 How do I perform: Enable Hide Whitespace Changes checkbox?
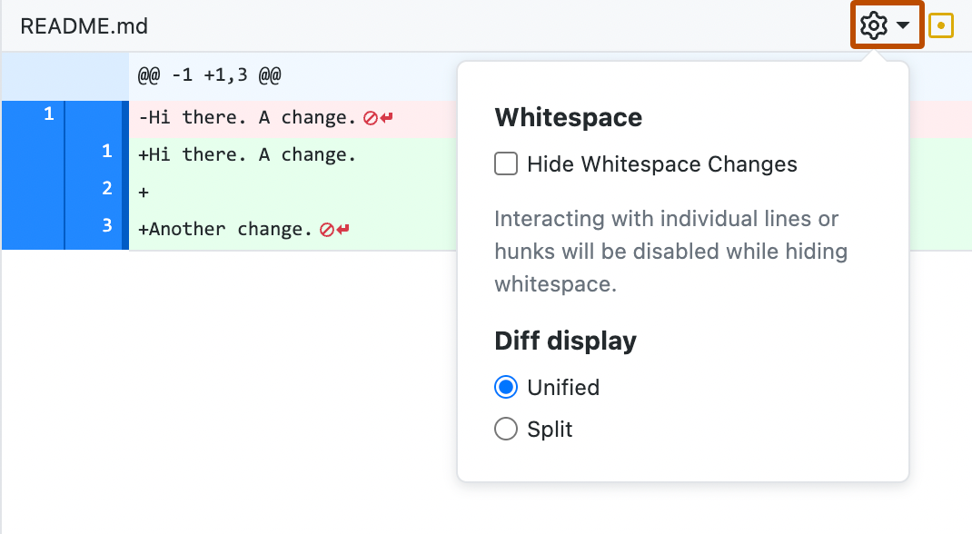pyautogui.click(x=506, y=164)
